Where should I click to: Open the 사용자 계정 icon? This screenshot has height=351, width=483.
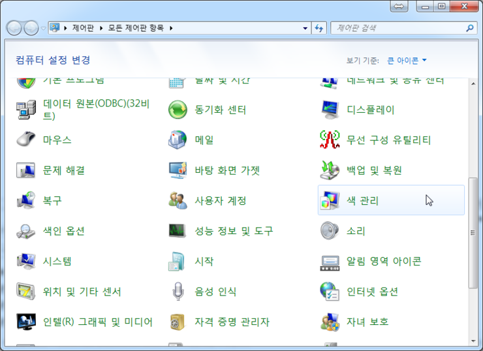[x=178, y=200]
